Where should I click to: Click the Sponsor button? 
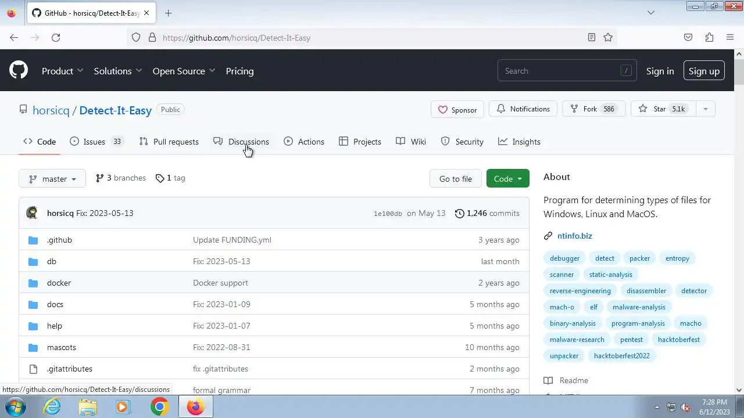(x=457, y=109)
